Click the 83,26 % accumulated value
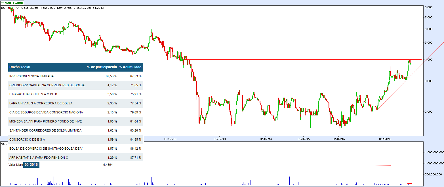This screenshot has width=444, height=187. [135, 130]
